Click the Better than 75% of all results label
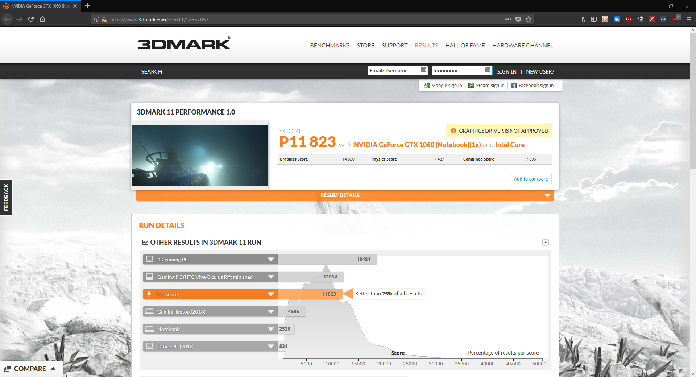696x377 pixels. pos(388,294)
